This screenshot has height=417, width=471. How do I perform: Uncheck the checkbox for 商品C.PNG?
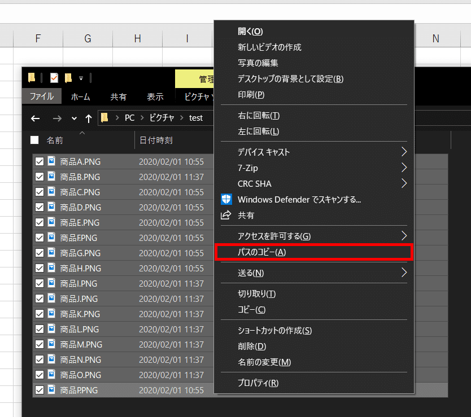(x=40, y=192)
